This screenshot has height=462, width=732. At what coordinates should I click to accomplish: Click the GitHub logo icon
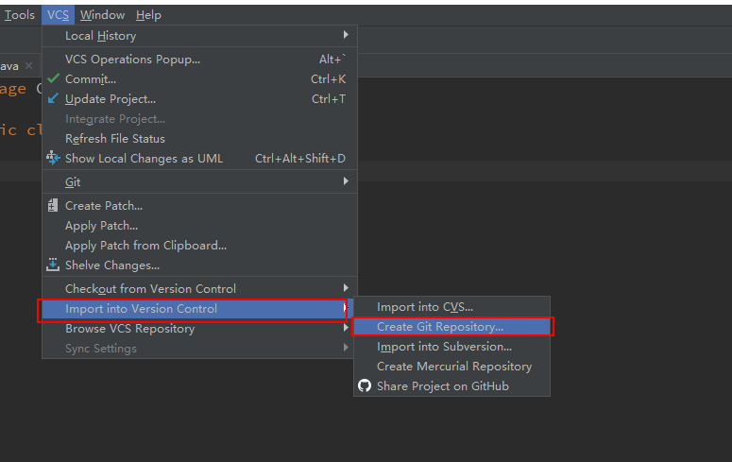click(x=365, y=385)
